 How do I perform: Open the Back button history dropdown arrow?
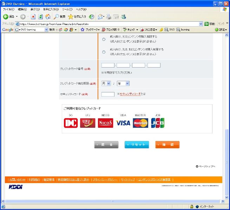pos(17,16)
